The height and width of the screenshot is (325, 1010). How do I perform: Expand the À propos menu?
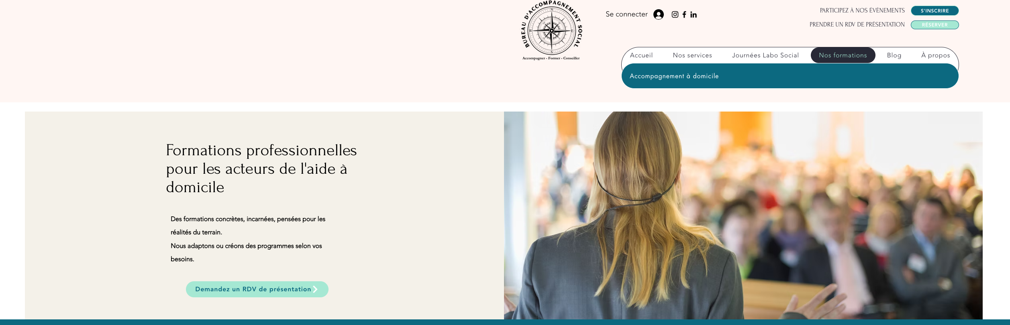pos(935,55)
